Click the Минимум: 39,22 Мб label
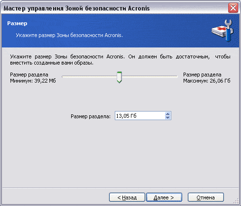This screenshot has width=241, height=206. (x=33, y=81)
